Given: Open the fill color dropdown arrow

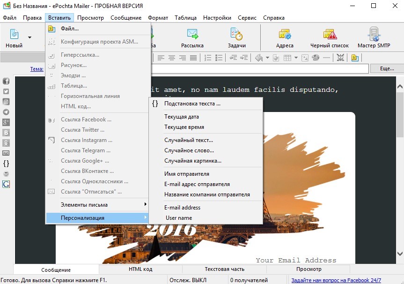Looking at the screenshot, I should tap(267, 58).
